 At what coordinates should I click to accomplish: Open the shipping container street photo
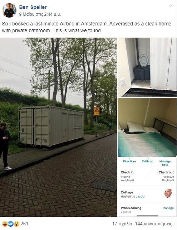tap(58, 127)
